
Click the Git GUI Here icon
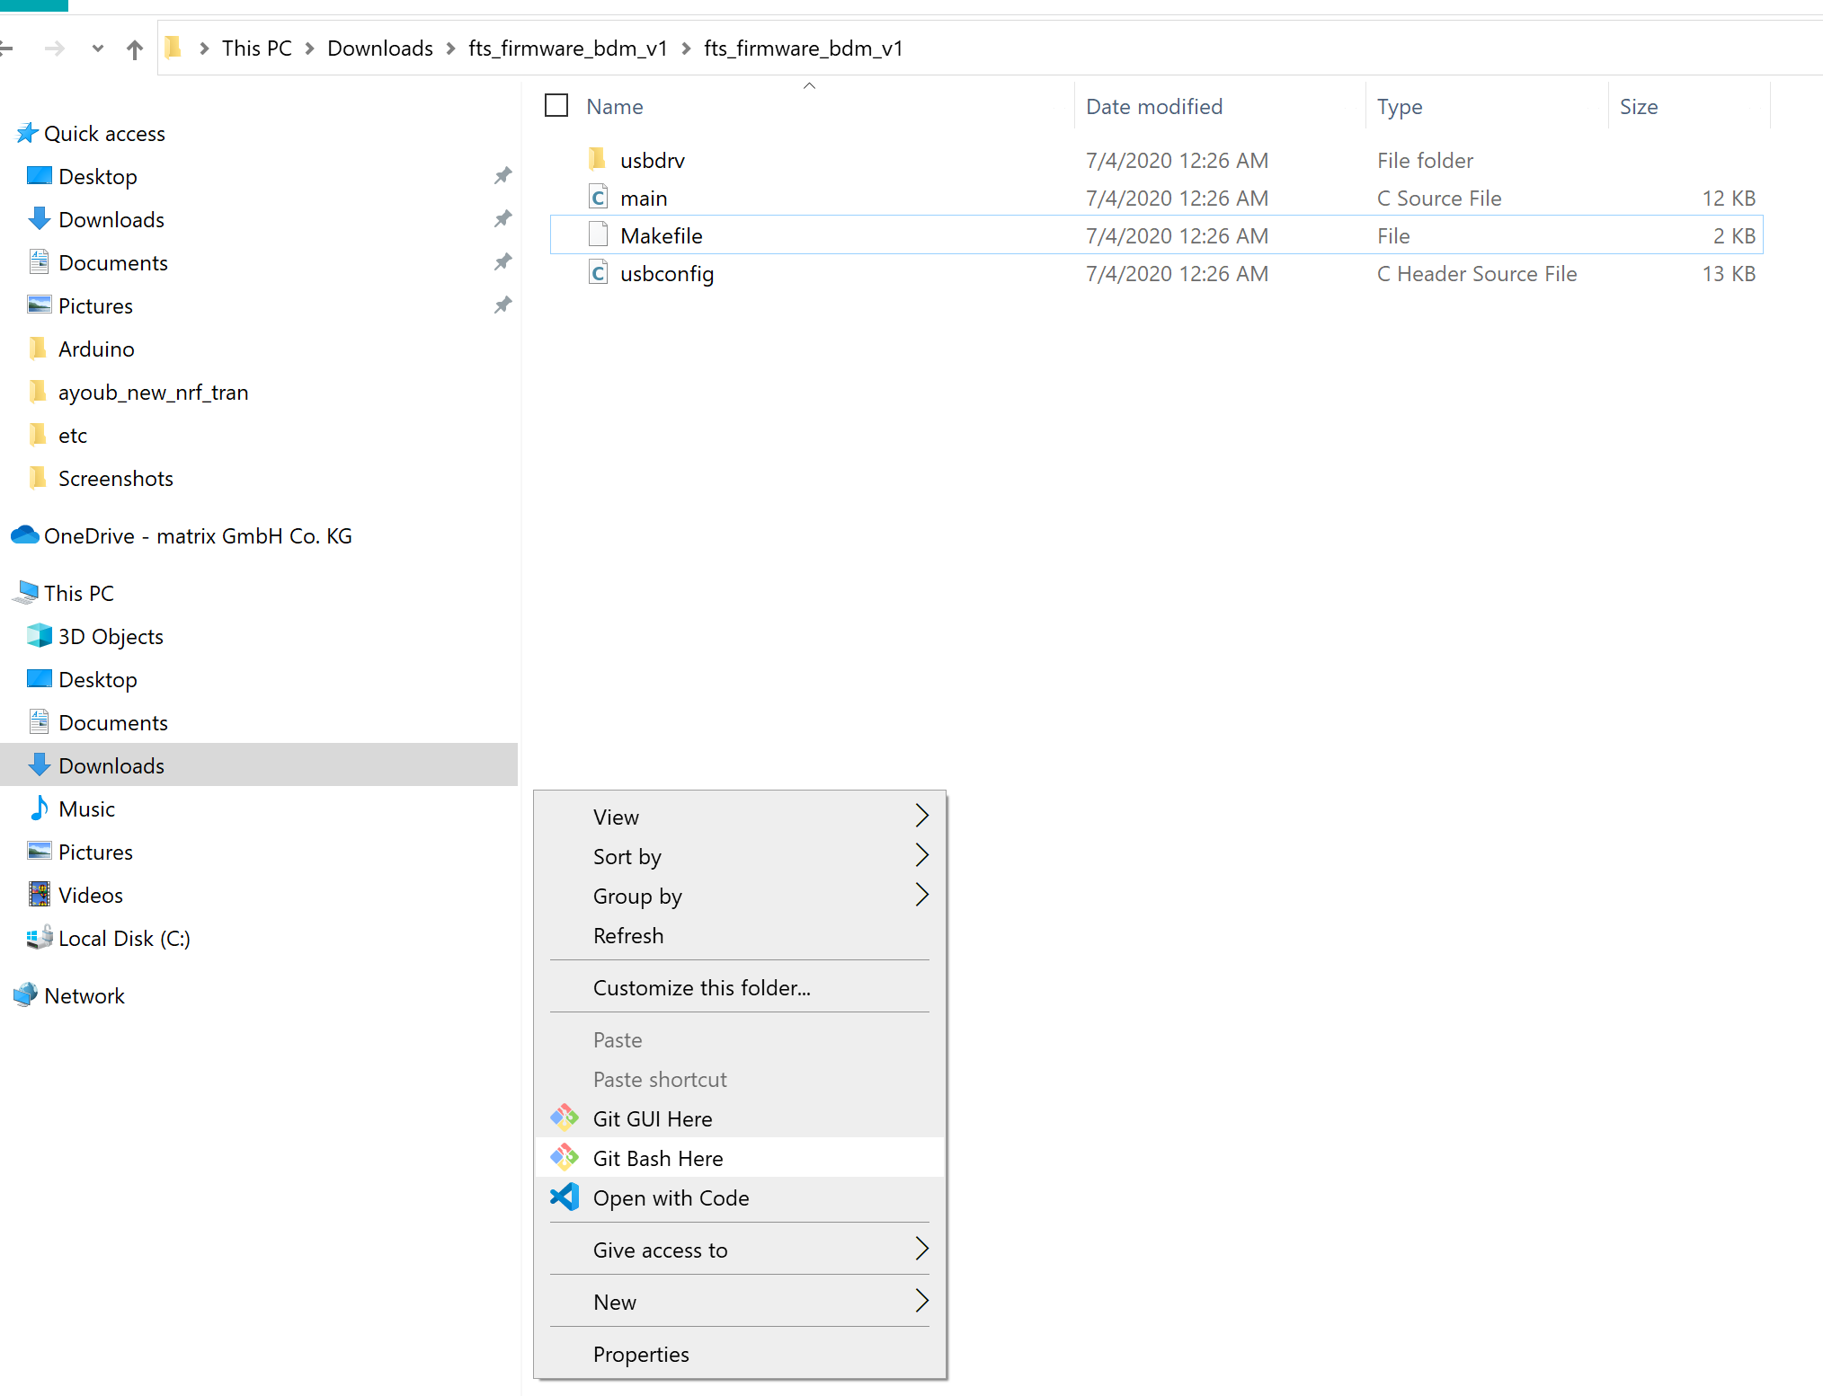565,1118
